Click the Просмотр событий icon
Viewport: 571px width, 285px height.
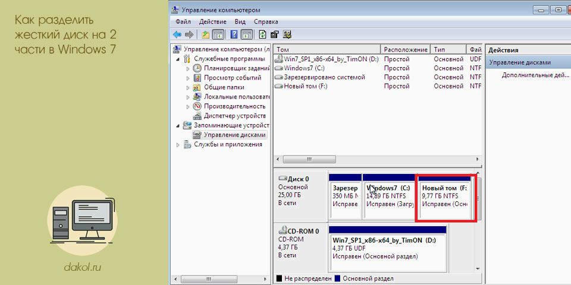[197, 77]
